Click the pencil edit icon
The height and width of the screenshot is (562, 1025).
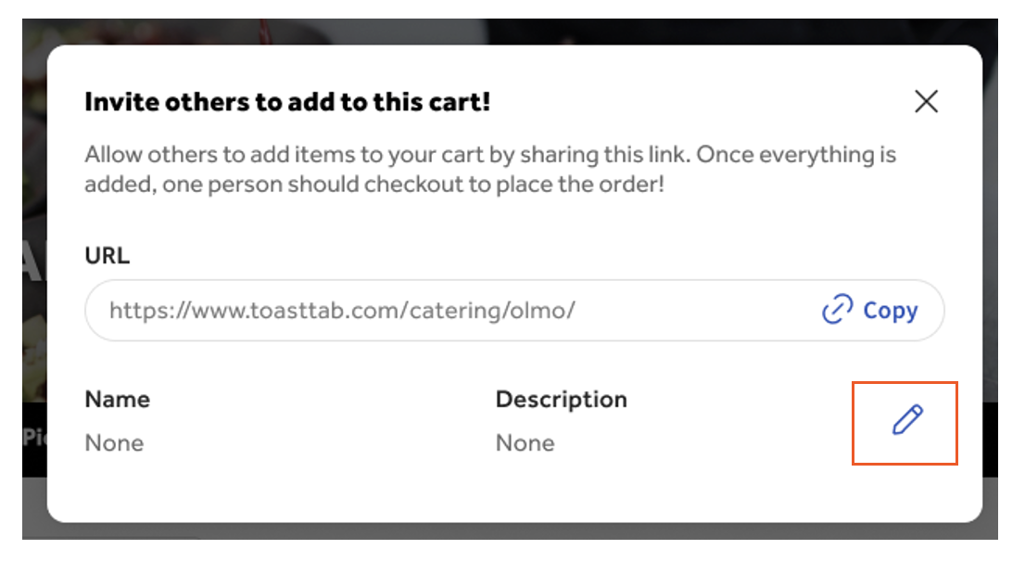pyautogui.click(x=906, y=421)
